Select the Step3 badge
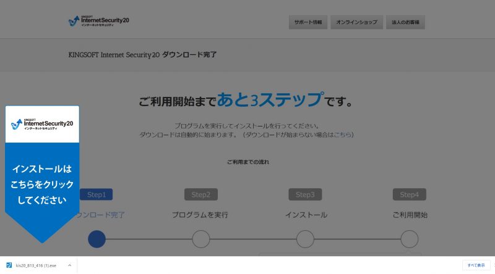Screen dimensions: 495x274 305,194
